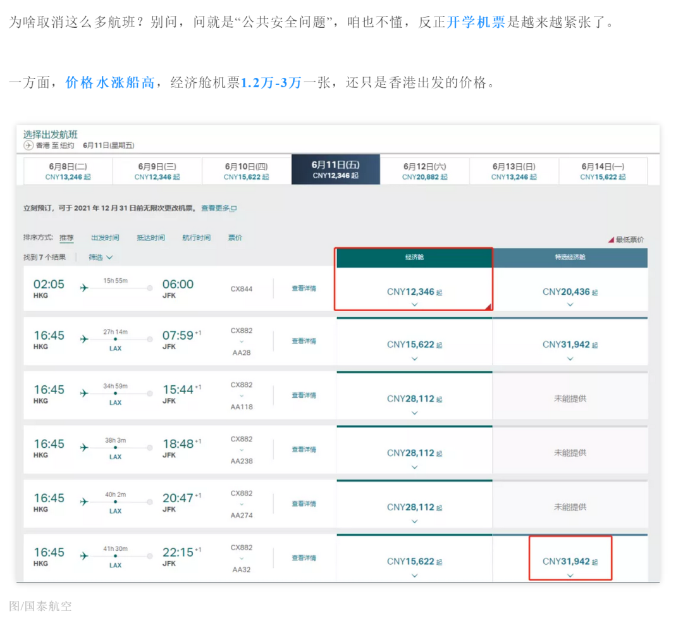
Task: Select the 6月10日(四) date tab
Action: [247, 171]
